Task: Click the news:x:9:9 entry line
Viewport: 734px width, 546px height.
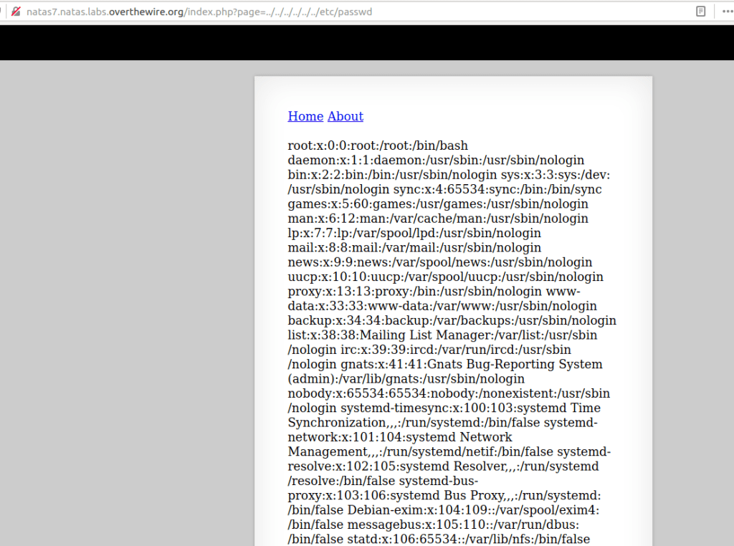Action: tap(440, 262)
